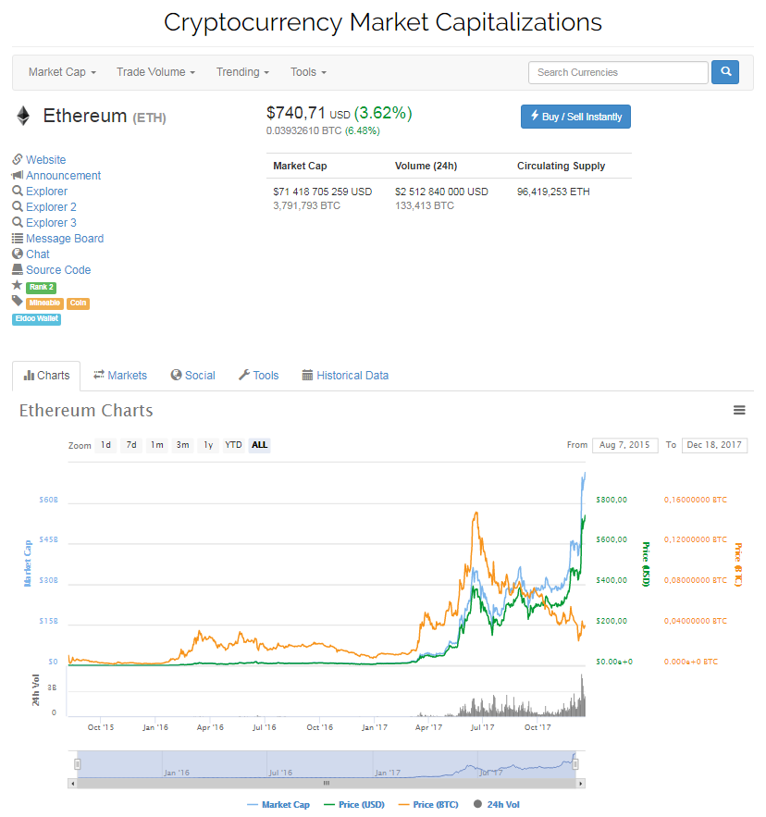Viewport: 766px width, 817px height.
Task: Click the Search Currencies input field
Action: point(618,72)
